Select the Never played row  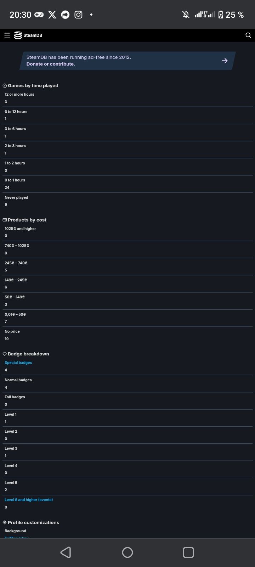point(127,201)
